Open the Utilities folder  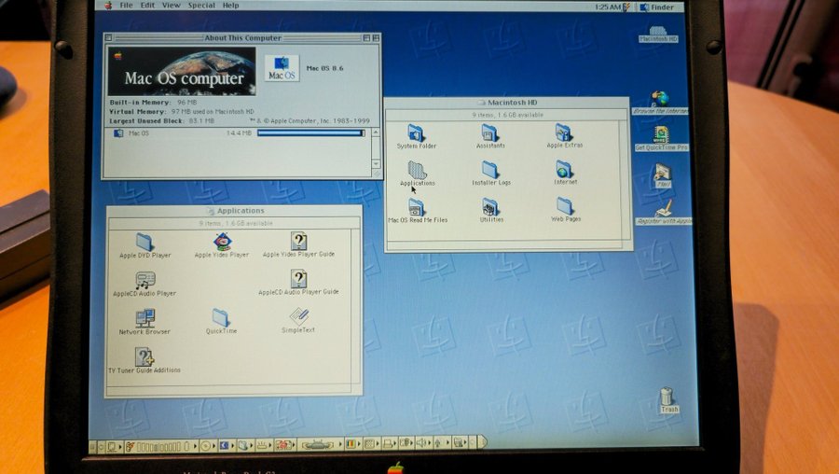pos(490,207)
